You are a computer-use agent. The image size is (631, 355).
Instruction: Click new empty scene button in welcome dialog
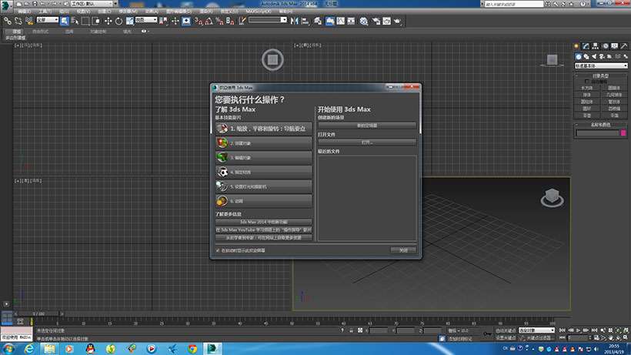click(367, 126)
